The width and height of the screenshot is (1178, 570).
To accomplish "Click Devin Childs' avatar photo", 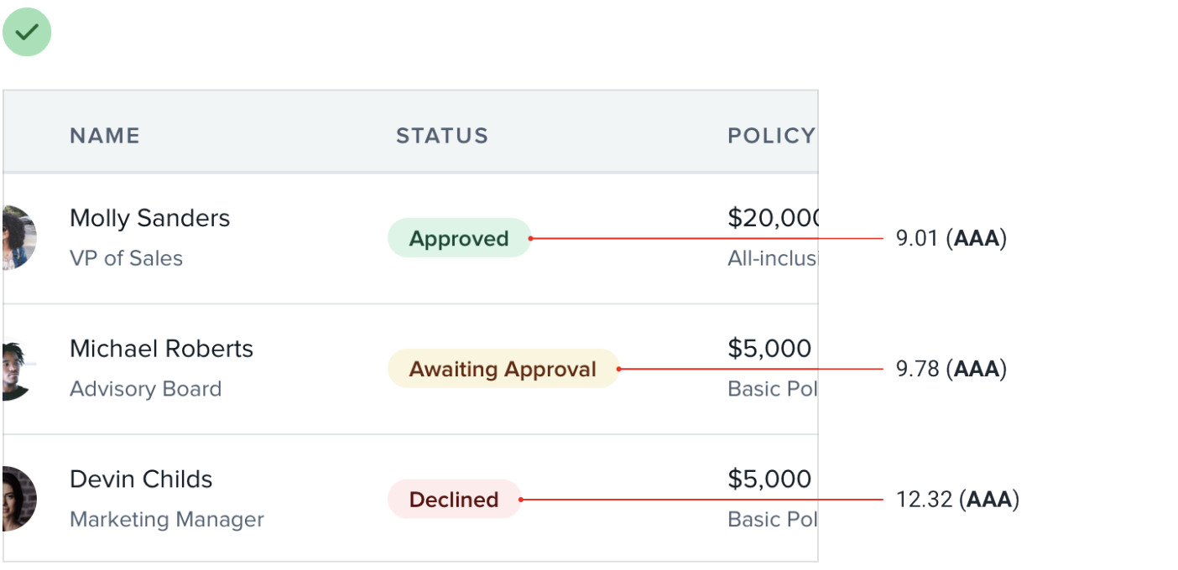I will coord(19,499).
